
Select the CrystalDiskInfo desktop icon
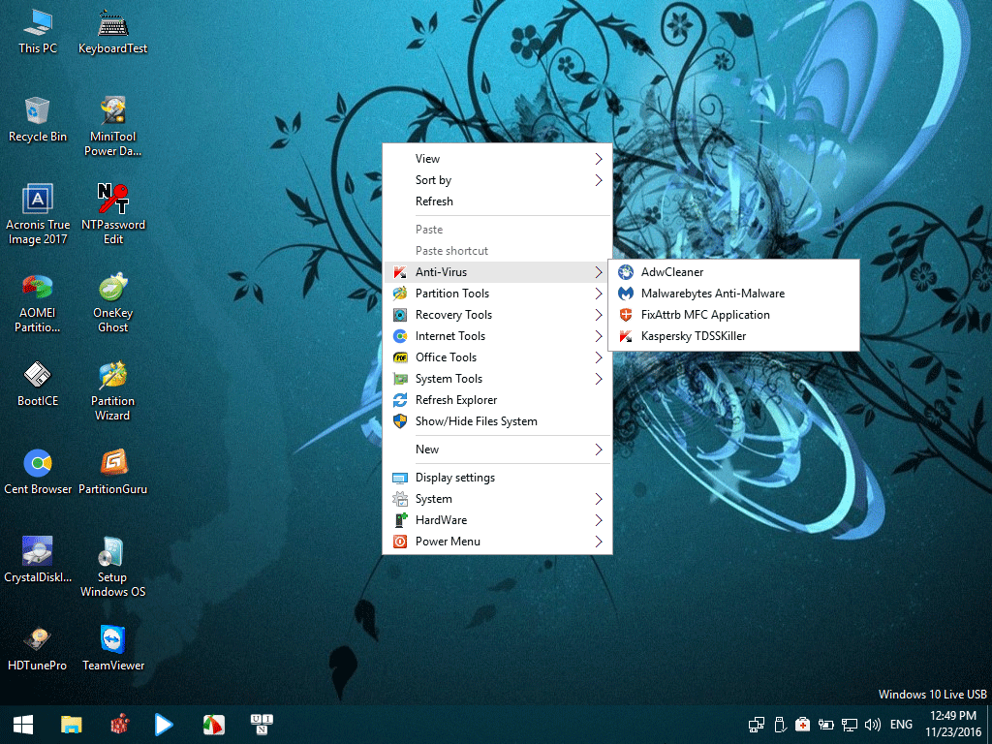38,559
